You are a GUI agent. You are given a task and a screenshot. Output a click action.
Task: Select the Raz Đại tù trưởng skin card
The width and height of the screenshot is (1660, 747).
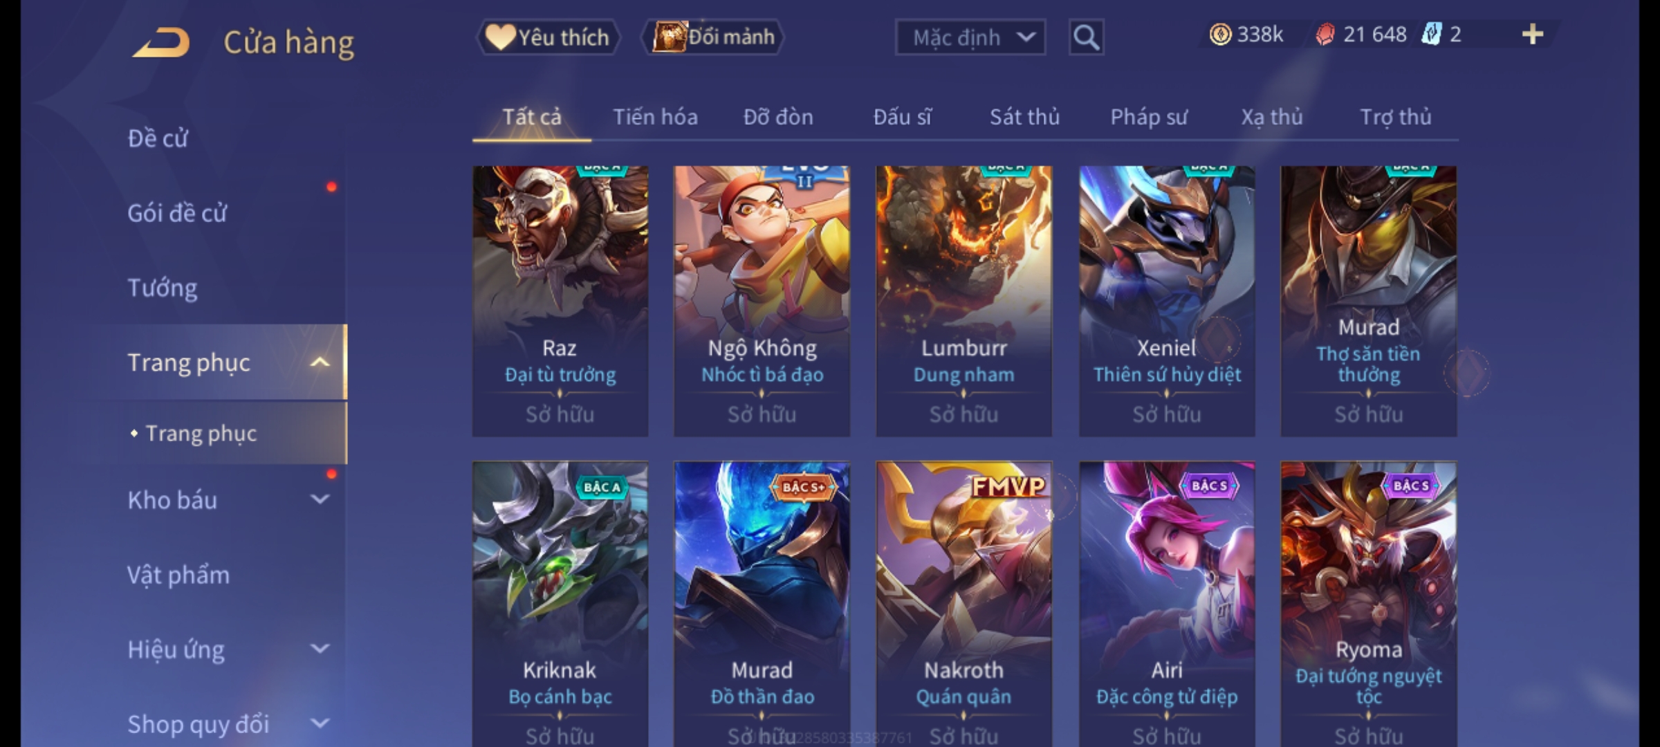[x=560, y=301]
